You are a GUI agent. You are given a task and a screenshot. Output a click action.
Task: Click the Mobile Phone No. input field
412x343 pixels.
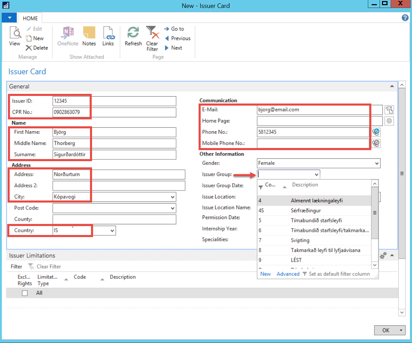(x=313, y=143)
